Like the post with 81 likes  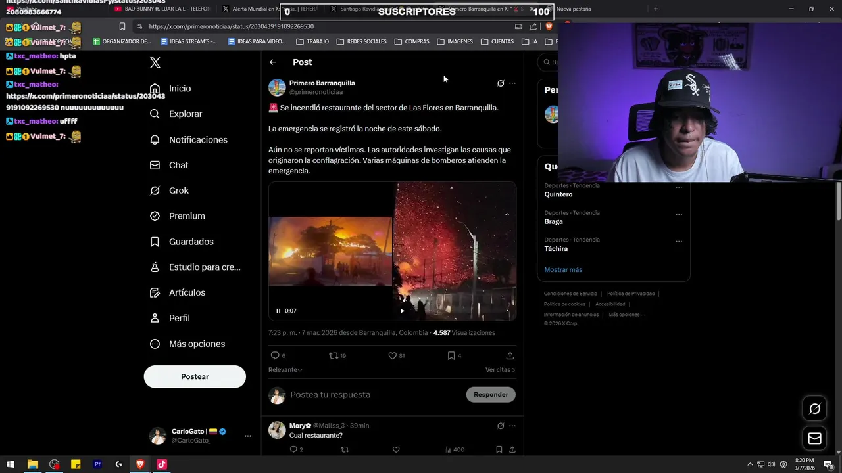click(396, 356)
